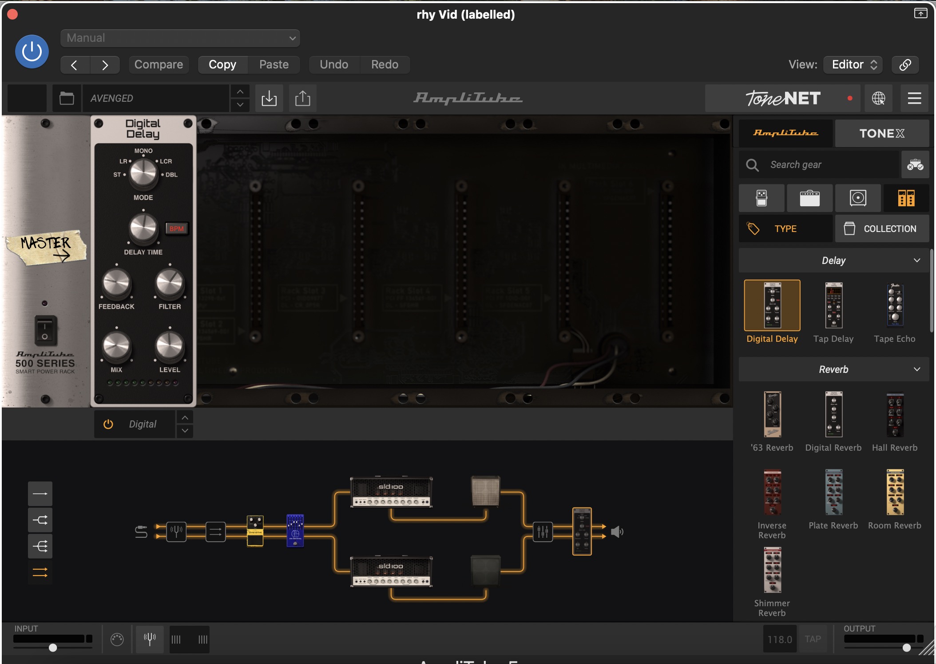Select the stomp pedal category icon
Viewport: 936px width, 664px height.
click(x=761, y=198)
